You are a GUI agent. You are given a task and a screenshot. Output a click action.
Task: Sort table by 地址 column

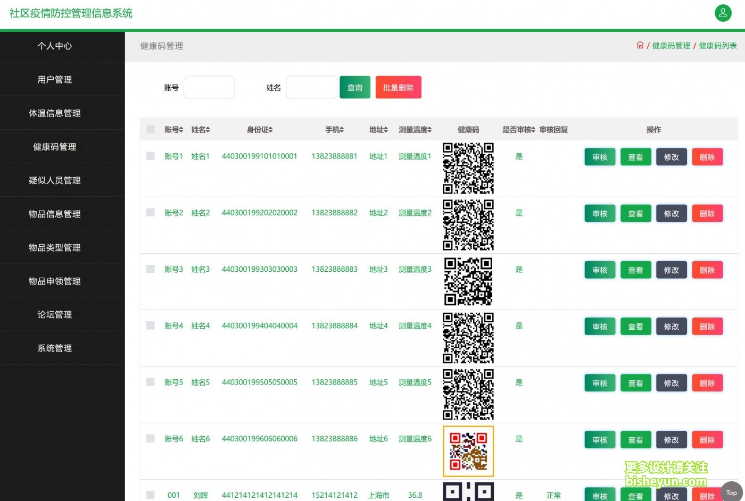378,130
